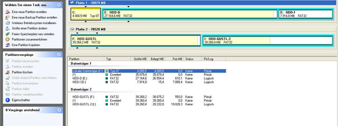Click the greyed 'Partition erstellen' icon
338x126 pixels.
click(x=8, y=67)
